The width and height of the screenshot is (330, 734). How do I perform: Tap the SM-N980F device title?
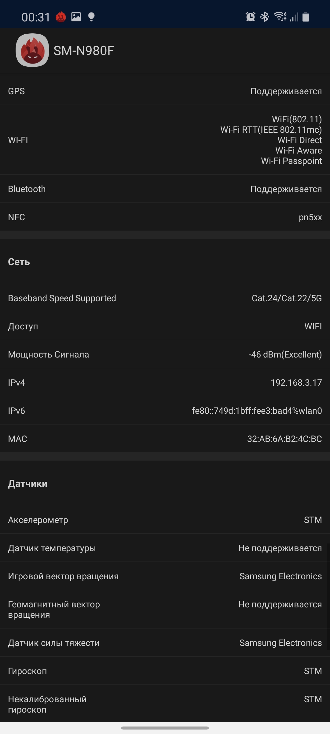84,51
